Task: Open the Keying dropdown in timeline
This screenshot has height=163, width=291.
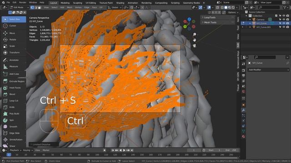Action: click(28, 150)
